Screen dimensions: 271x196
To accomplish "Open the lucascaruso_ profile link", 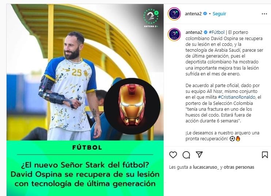I will (206, 167).
